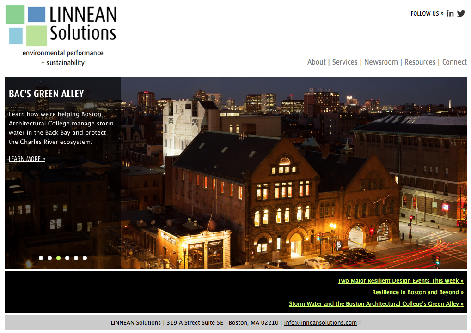Viewport: 471px width, 333px height.
Task: Open the About menu item
Action: click(316, 62)
